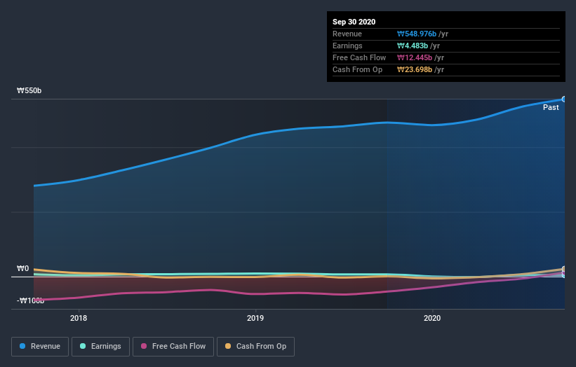Click the ₩23.698b cash from op value
The width and height of the screenshot is (576, 367).
415,69
